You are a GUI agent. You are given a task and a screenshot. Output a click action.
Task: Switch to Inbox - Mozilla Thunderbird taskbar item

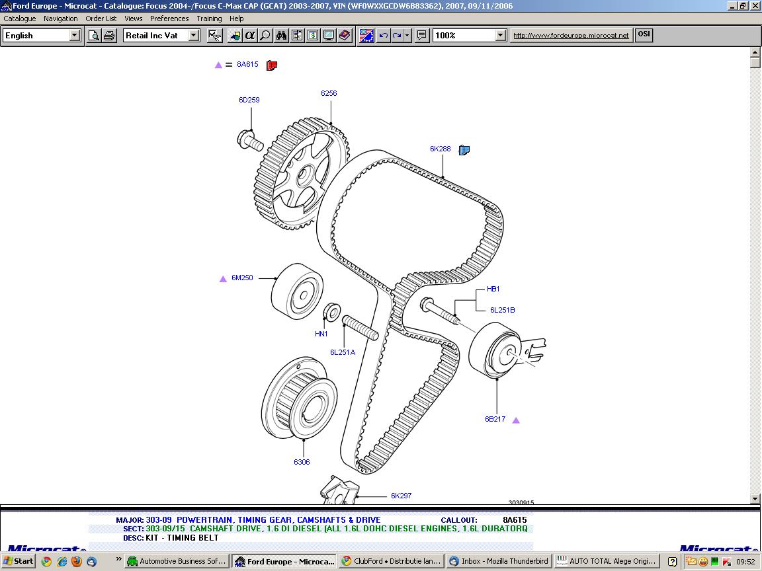499,561
